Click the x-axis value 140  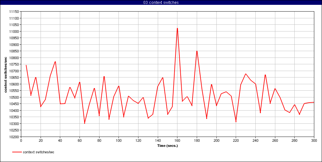click(158, 140)
